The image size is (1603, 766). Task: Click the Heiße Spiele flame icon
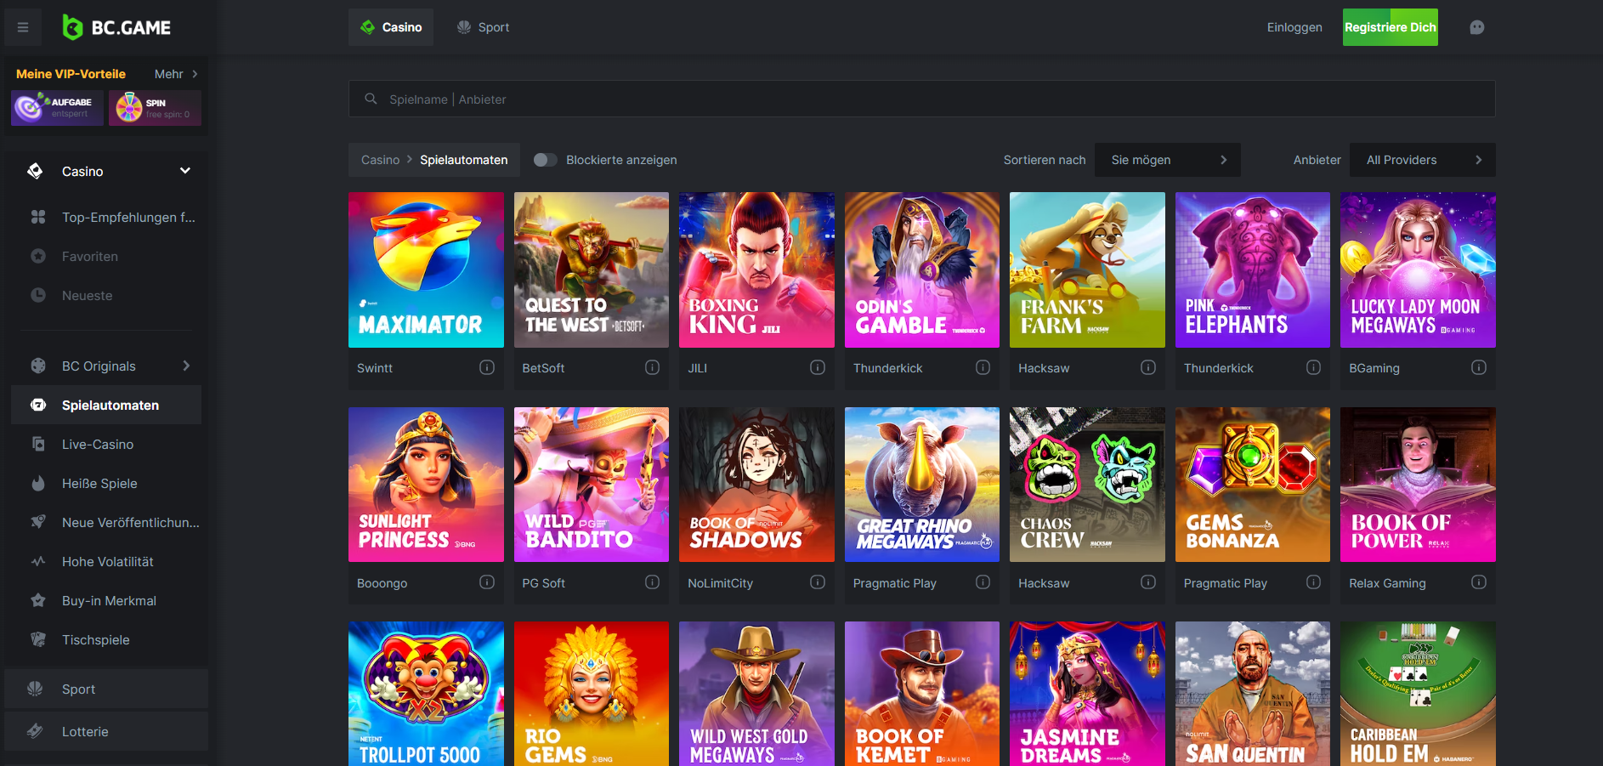point(38,483)
